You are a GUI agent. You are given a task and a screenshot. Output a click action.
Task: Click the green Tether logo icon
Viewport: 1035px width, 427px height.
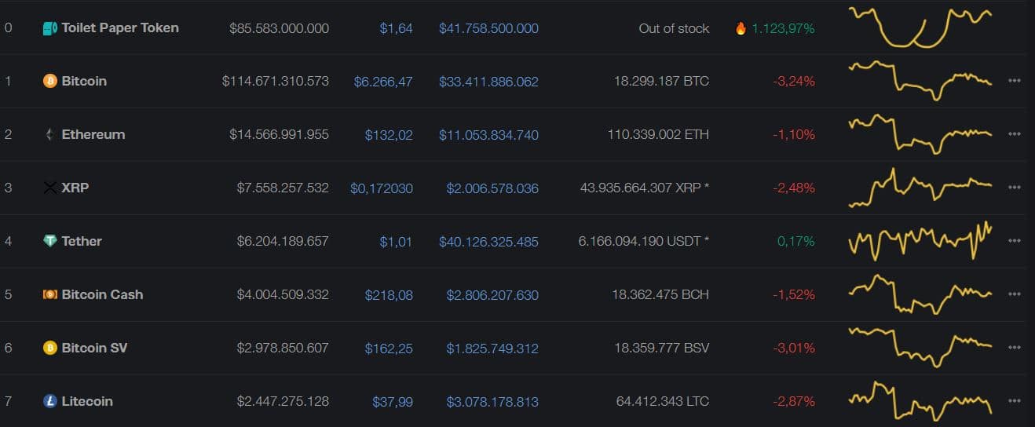tap(50, 241)
